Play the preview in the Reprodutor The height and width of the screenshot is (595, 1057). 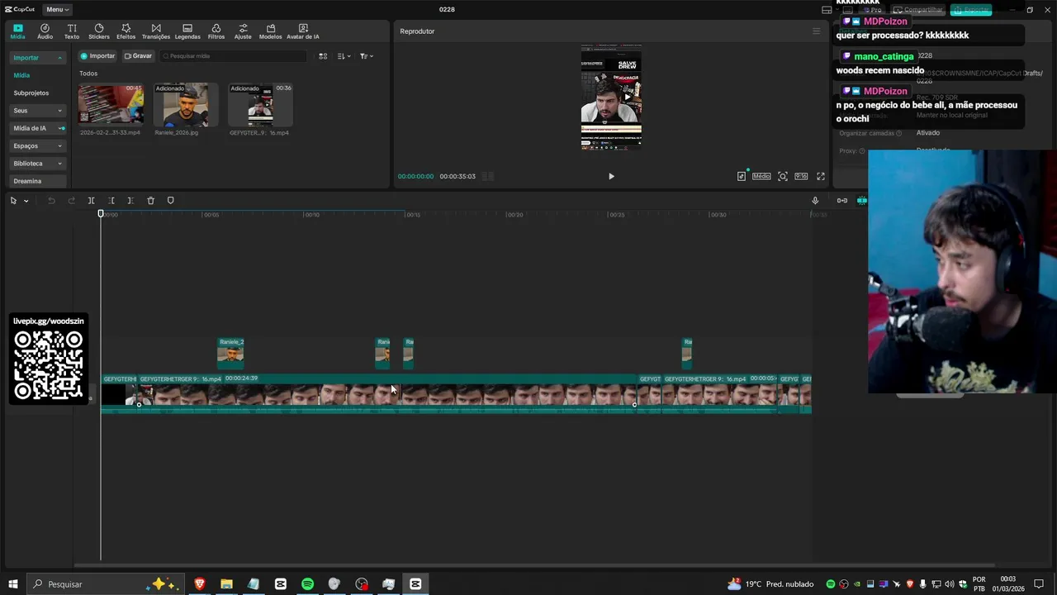click(x=611, y=176)
